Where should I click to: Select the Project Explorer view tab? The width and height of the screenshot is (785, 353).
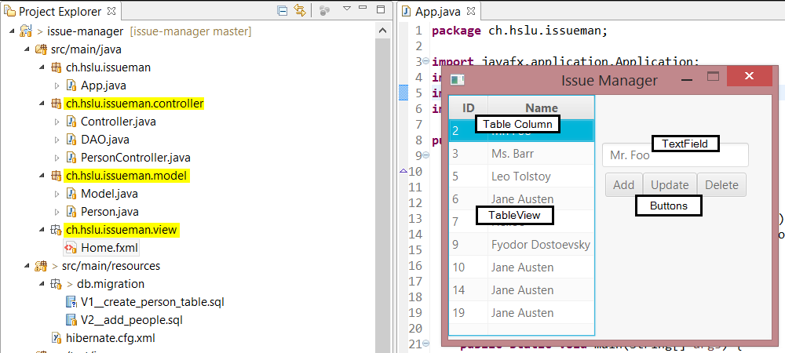pyautogui.click(x=60, y=10)
